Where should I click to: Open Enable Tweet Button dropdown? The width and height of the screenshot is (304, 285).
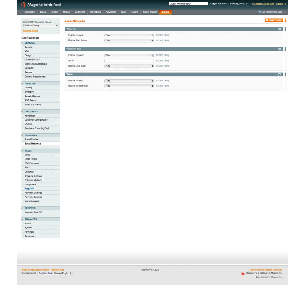coord(129,86)
